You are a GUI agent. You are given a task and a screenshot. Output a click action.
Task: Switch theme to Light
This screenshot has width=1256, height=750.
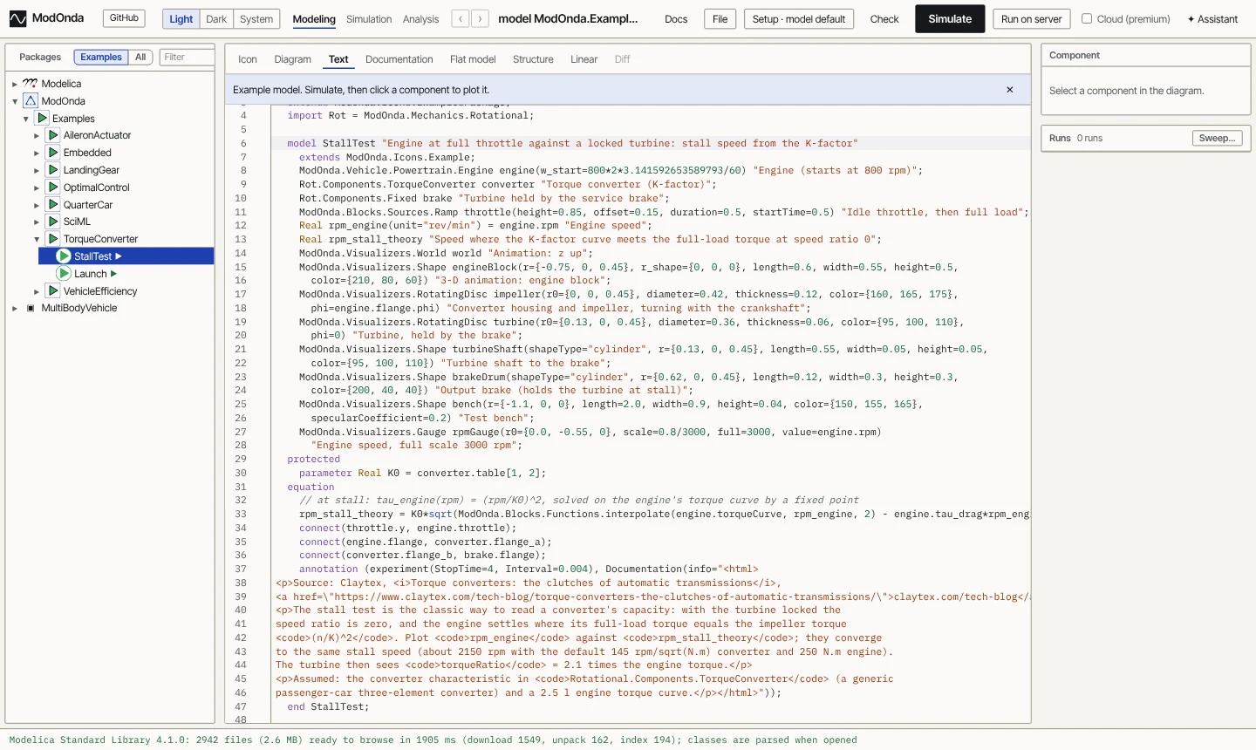click(181, 19)
